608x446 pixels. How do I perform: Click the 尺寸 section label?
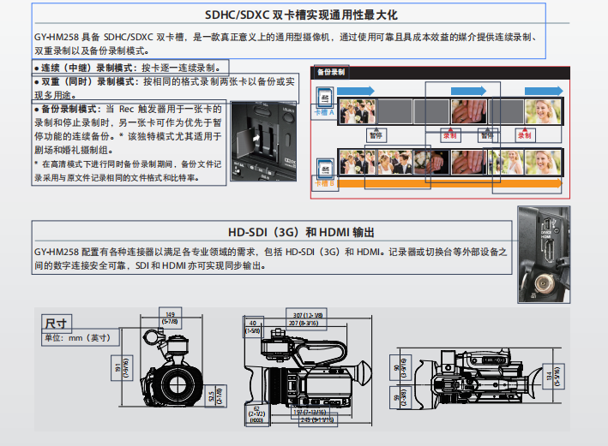click(x=57, y=324)
